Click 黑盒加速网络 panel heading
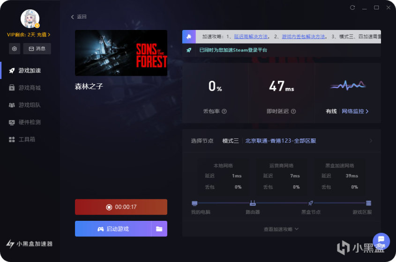 click(x=339, y=166)
